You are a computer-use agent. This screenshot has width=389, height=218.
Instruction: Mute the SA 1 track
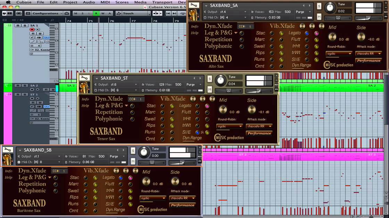18,26
